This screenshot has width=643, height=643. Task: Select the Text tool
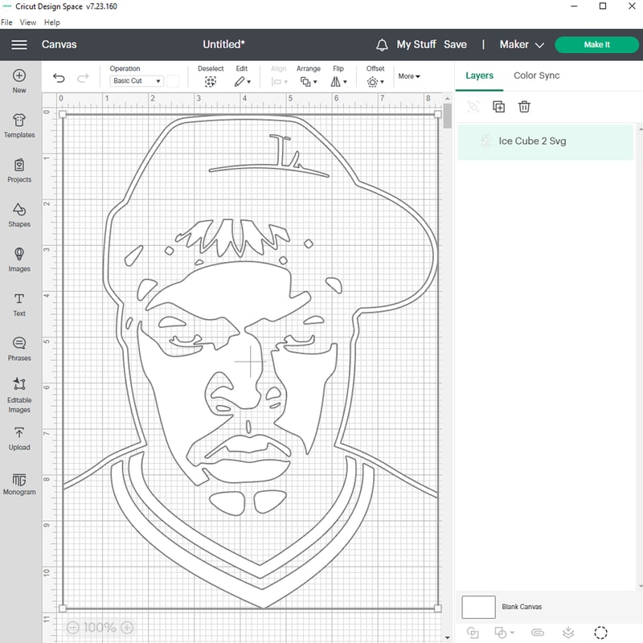(19, 304)
